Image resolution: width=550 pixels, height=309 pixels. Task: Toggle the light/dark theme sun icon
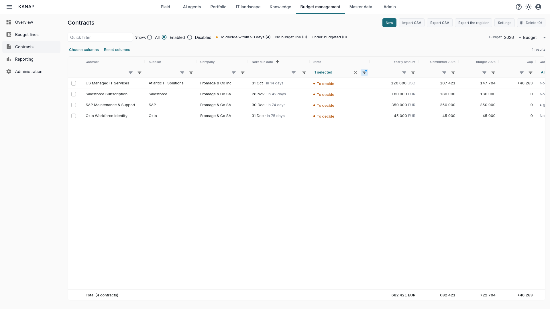pos(529,7)
